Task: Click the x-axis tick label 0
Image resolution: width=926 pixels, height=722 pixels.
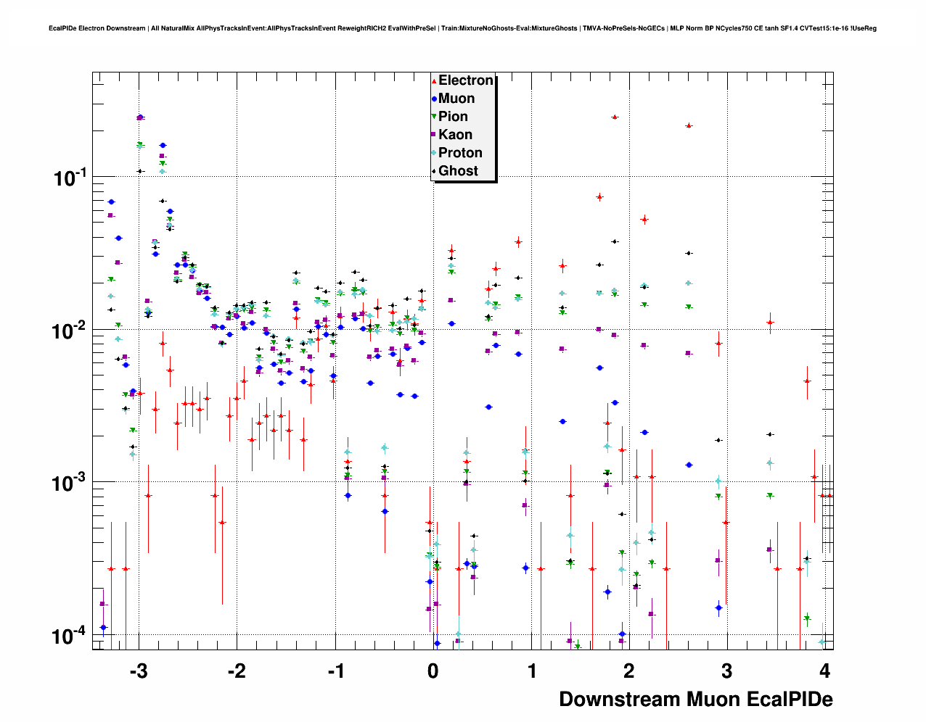Action: (433, 671)
